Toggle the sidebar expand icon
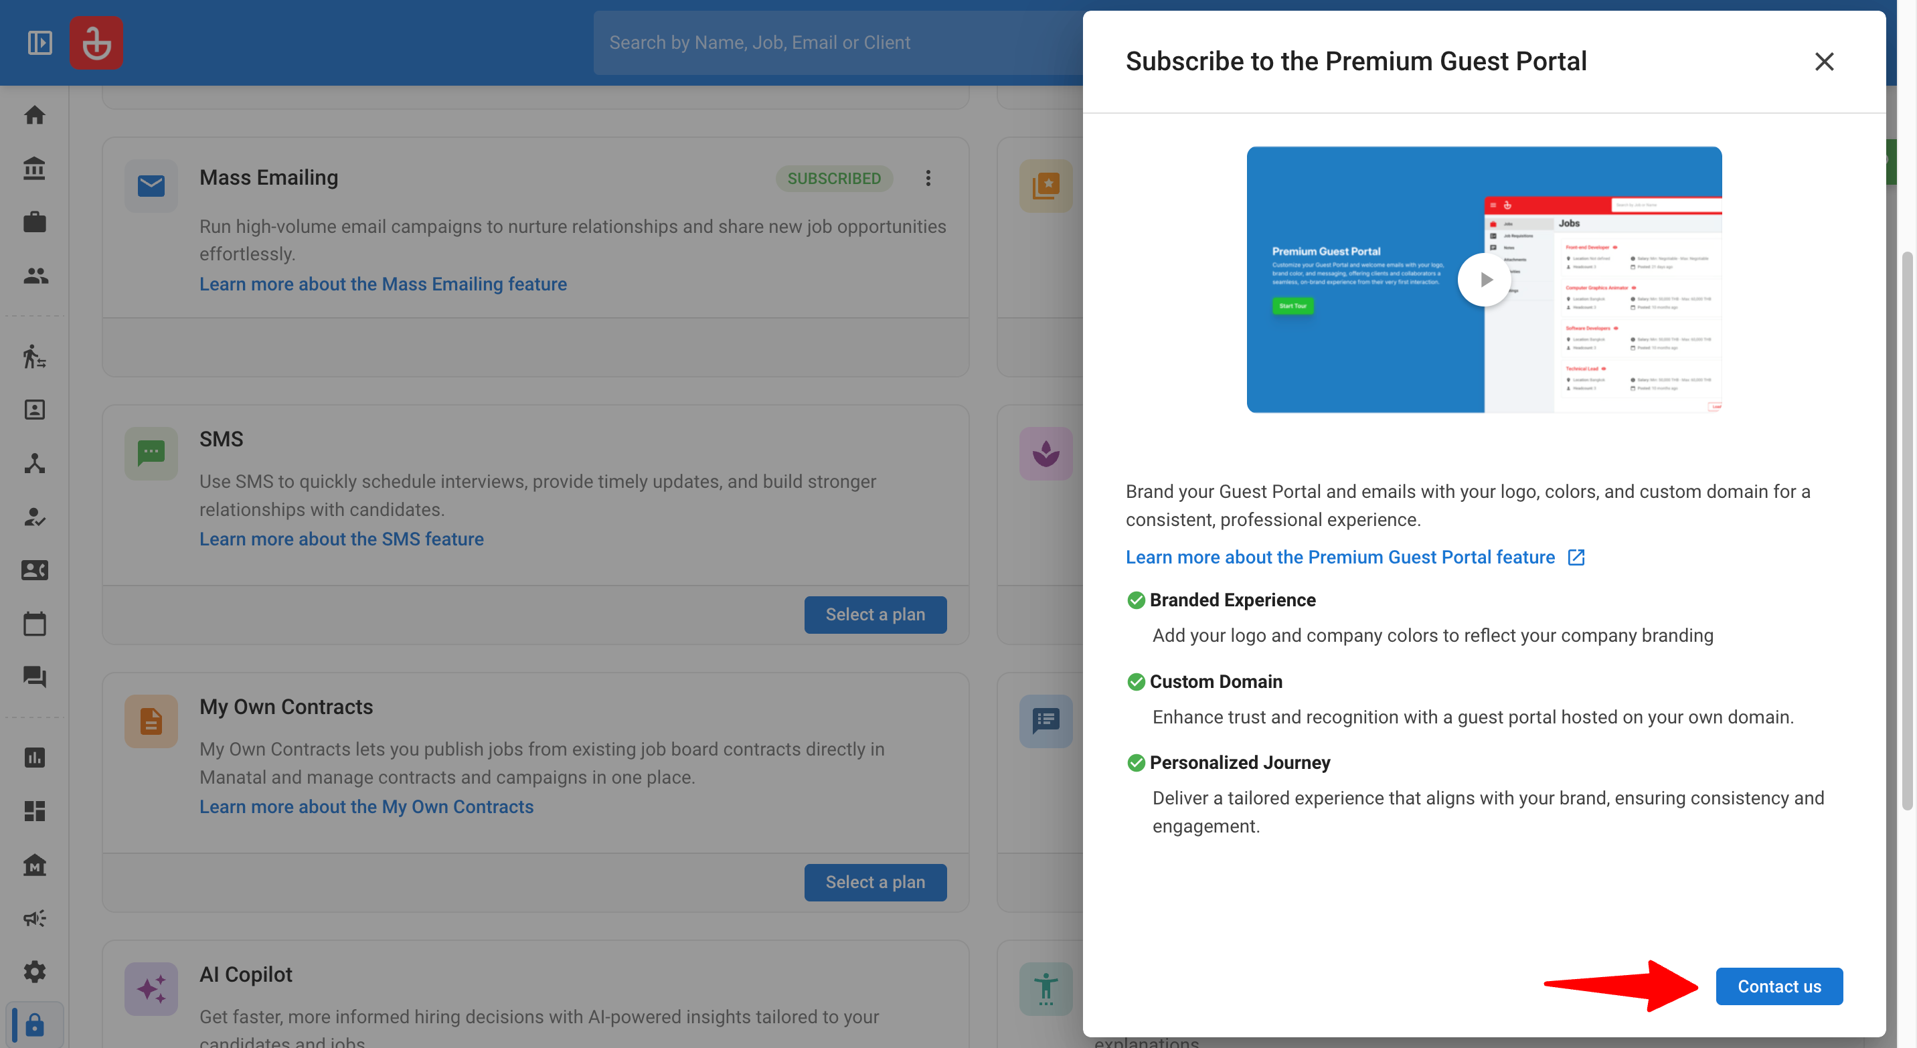The height and width of the screenshot is (1048, 1917). [x=40, y=43]
